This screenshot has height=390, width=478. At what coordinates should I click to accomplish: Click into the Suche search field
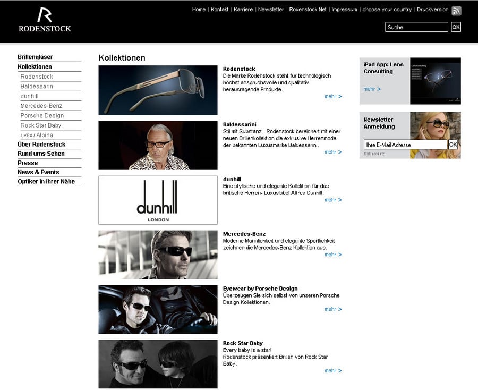(416, 27)
